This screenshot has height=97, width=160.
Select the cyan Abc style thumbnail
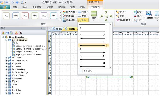pos(54,15)
